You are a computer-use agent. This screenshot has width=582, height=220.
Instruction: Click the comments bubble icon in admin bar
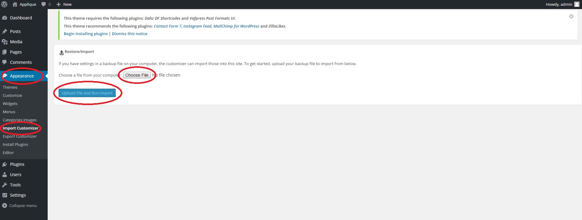tap(44, 4)
